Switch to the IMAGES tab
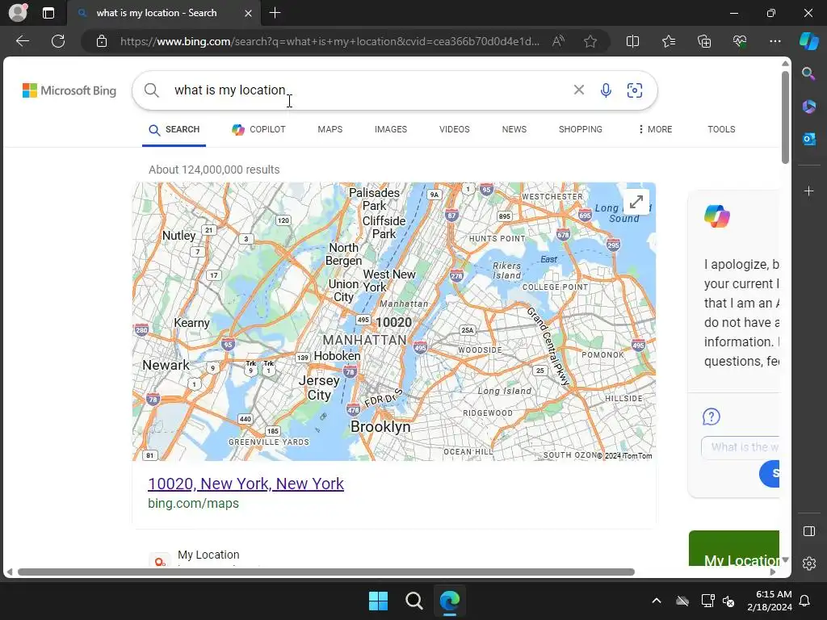The height and width of the screenshot is (620, 827). pos(391,129)
